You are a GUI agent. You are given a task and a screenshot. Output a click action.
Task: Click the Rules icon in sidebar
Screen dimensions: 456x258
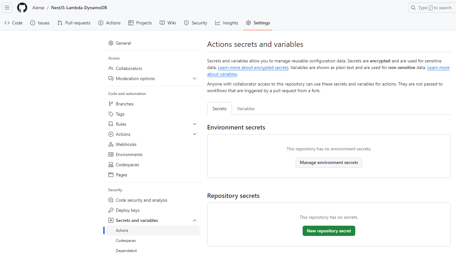111,124
